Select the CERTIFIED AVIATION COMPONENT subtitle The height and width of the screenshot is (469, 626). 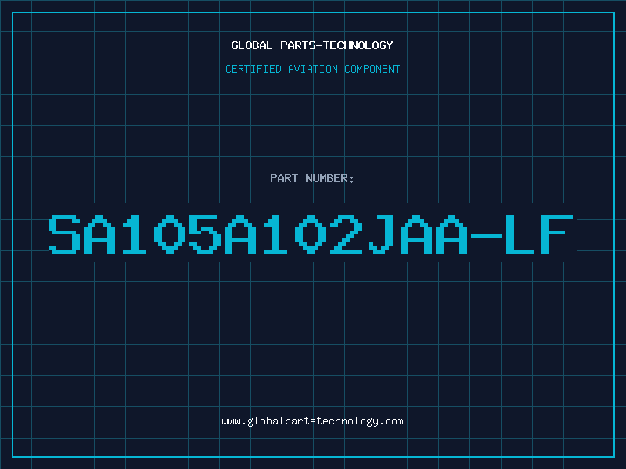(x=312, y=69)
